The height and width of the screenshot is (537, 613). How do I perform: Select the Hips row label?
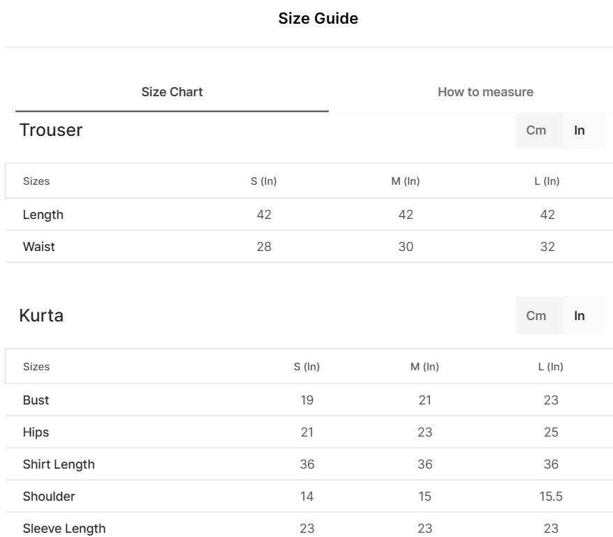click(x=36, y=432)
